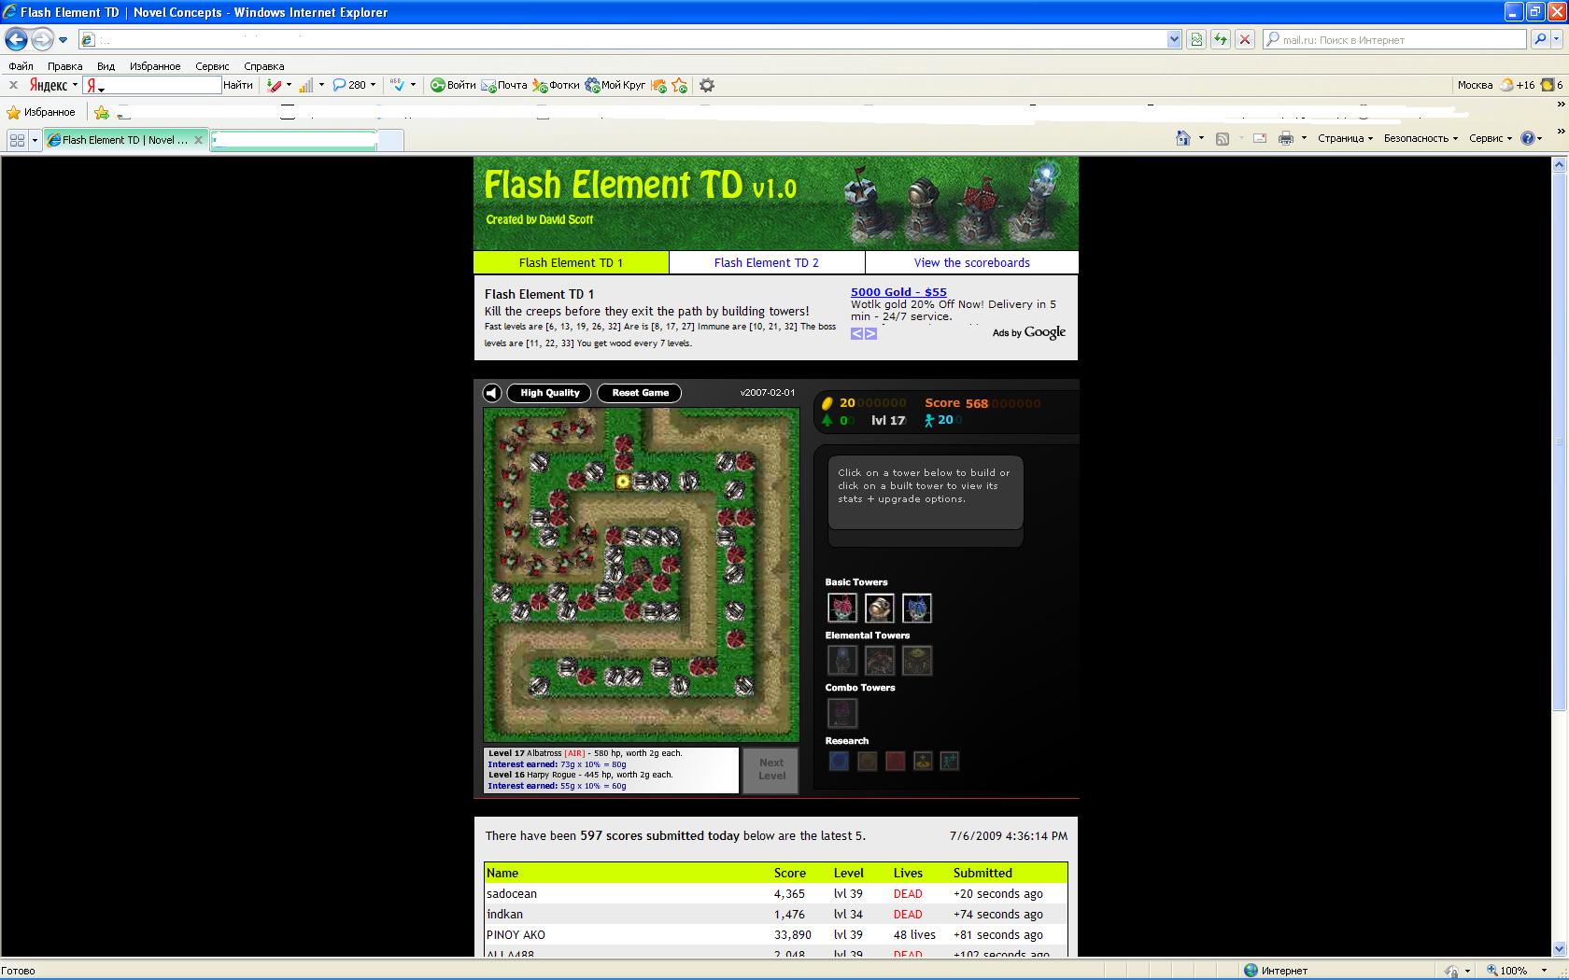Image resolution: width=1569 pixels, height=980 pixels.
Task: Toggle the game sound speaker icon
Action: click(492, 393)
